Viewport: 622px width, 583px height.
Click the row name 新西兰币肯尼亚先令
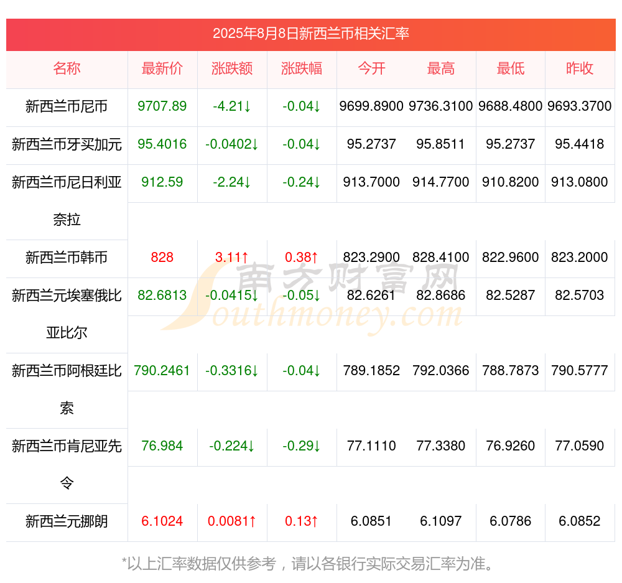pos(67,465)
